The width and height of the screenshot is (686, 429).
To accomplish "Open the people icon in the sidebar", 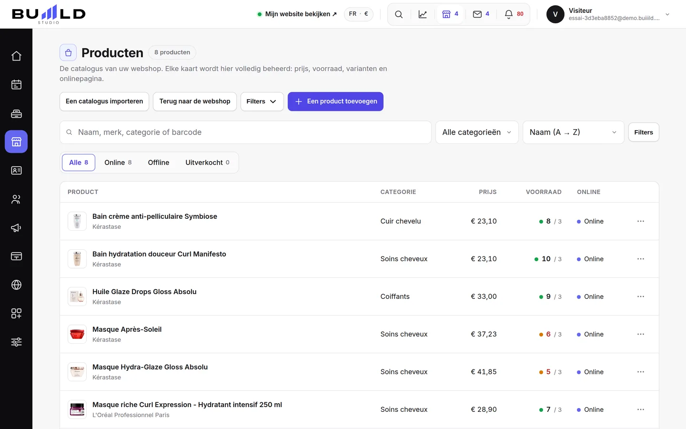I will 16,199.
